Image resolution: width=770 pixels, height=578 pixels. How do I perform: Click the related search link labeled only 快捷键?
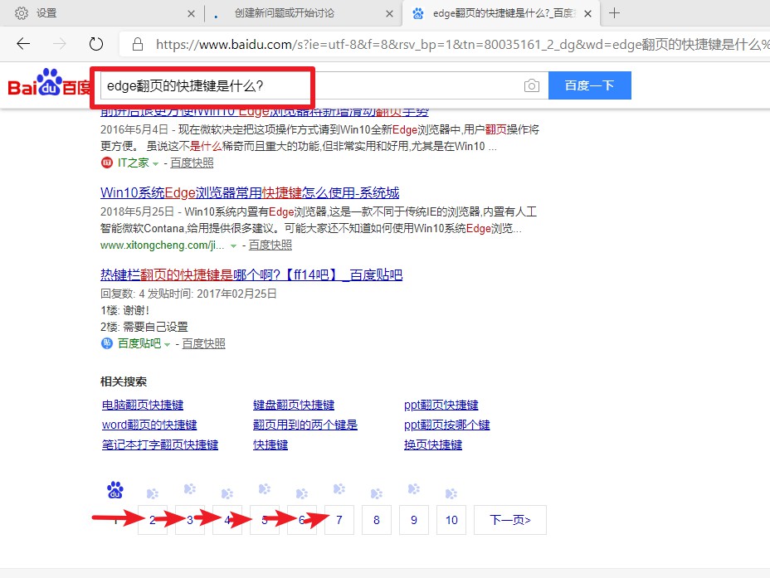pos(270,444)
